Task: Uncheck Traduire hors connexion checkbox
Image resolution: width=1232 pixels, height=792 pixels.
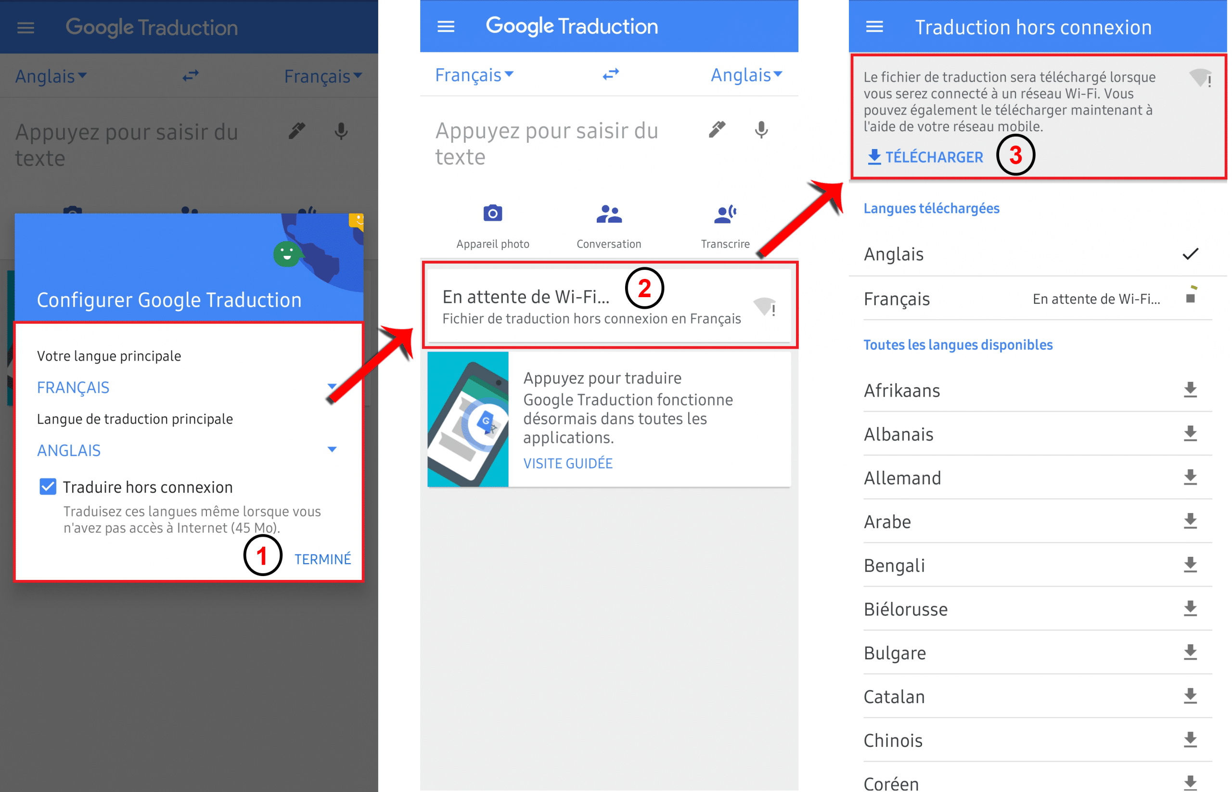Action: pos(48,487)
